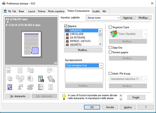
Task: Click the Info. stampante button
Action: tap(44, 96)
